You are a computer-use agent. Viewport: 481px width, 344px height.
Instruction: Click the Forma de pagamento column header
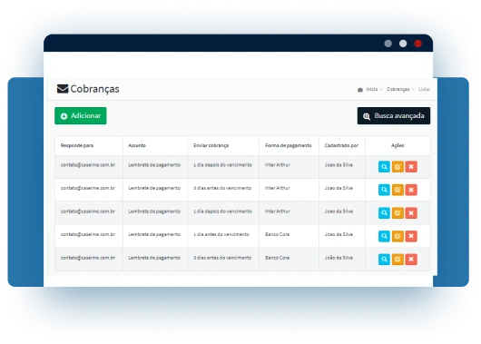(288, 145)
